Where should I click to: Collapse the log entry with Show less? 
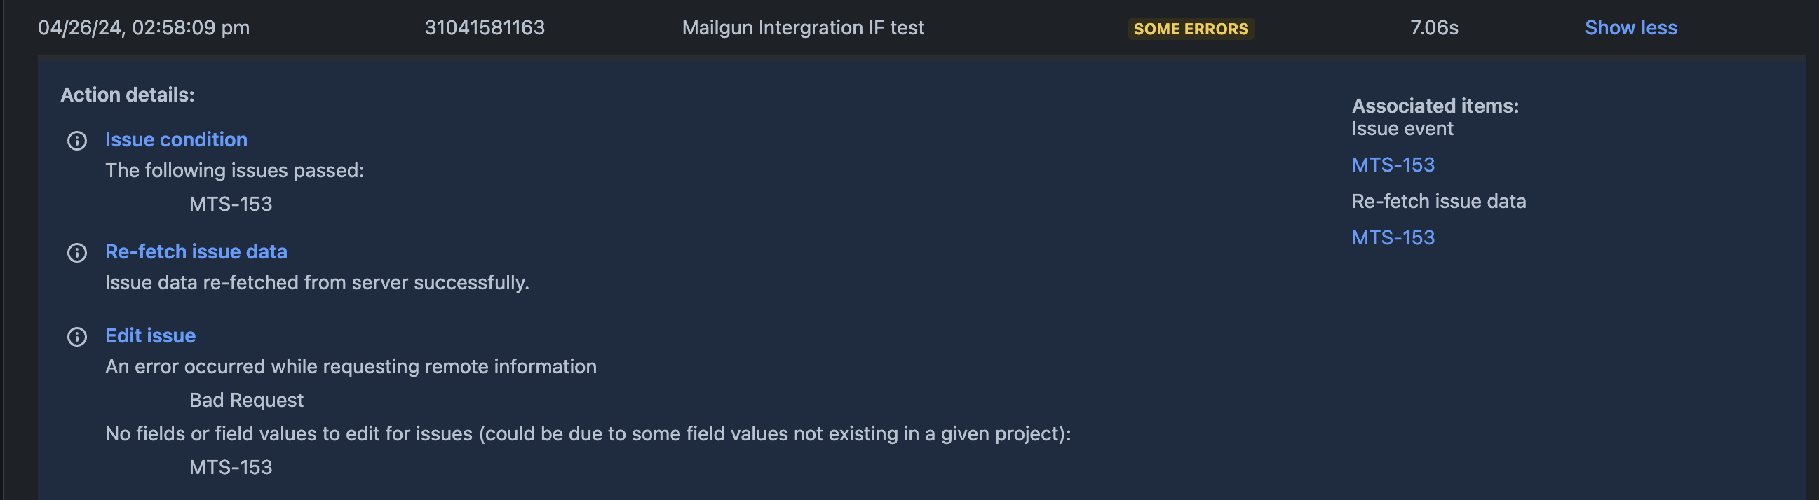click(1630, 27)
